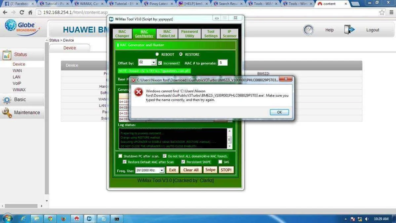396x223 pixels.
Task: Click the Clear All button
Action: 191,170
